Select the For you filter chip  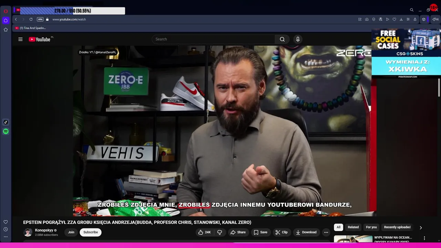coord(371,227)
